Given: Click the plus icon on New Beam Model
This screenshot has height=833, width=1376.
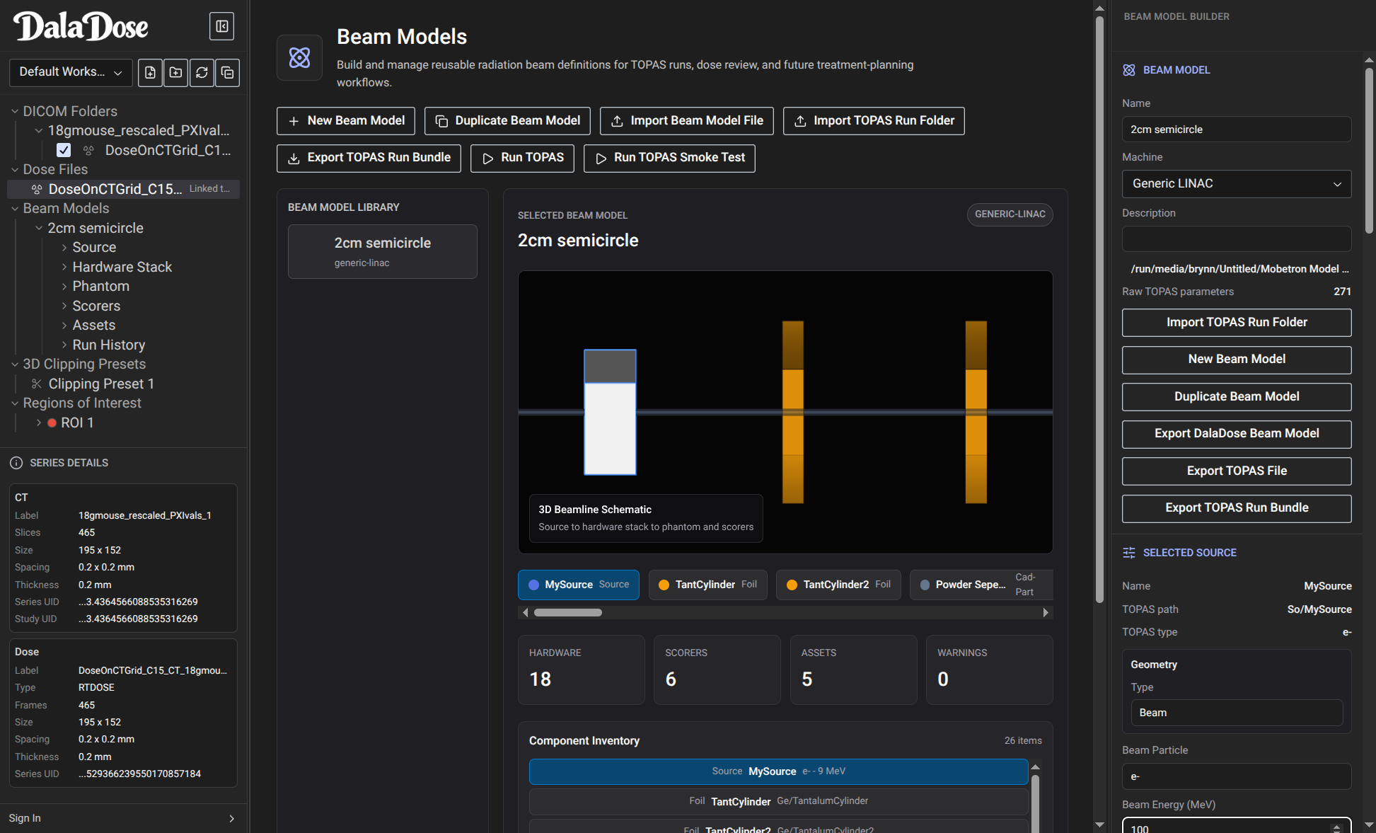Looking at the screenshot, I should [294, 121].
